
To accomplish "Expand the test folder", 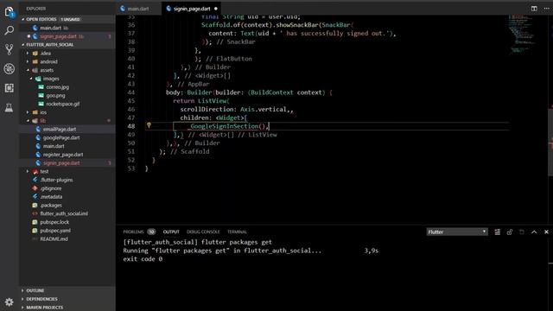I will (x=67, y=171).
